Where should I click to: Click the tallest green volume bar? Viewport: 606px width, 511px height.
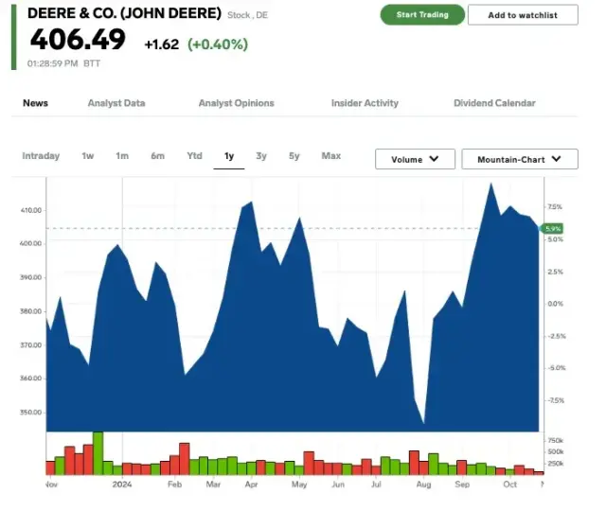click(98, 453)
